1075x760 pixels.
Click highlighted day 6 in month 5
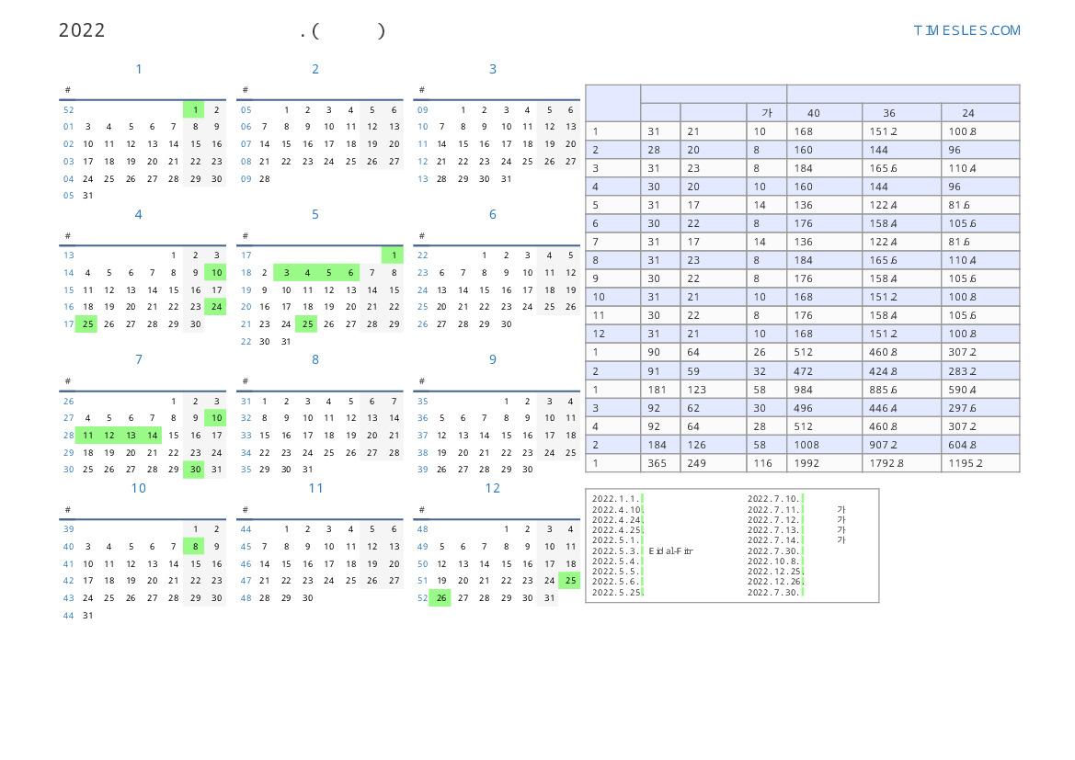[x=349, y=273]
